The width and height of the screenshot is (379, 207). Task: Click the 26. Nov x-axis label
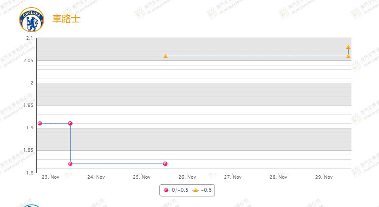pos(187,177)
